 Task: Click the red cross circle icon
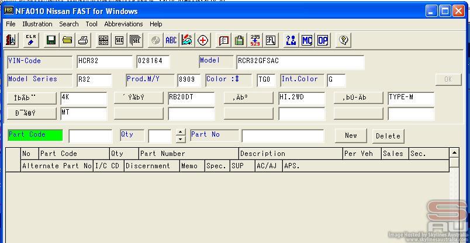click(203, 40)
